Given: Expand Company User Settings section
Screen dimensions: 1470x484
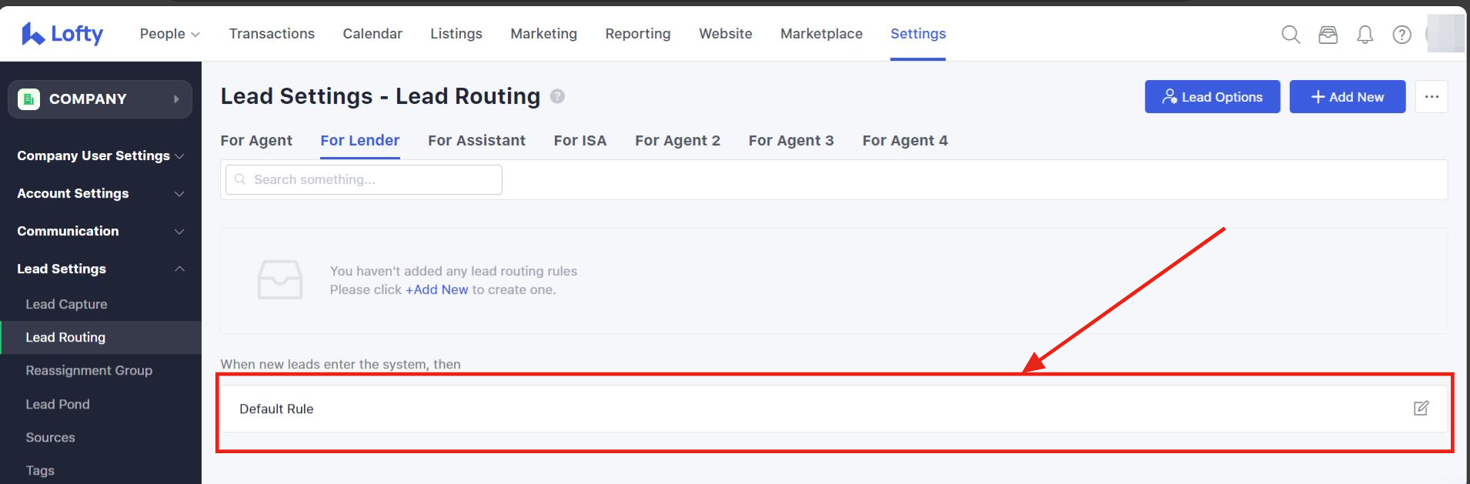Looking at the screenshot, I should [x=100, y=155].
